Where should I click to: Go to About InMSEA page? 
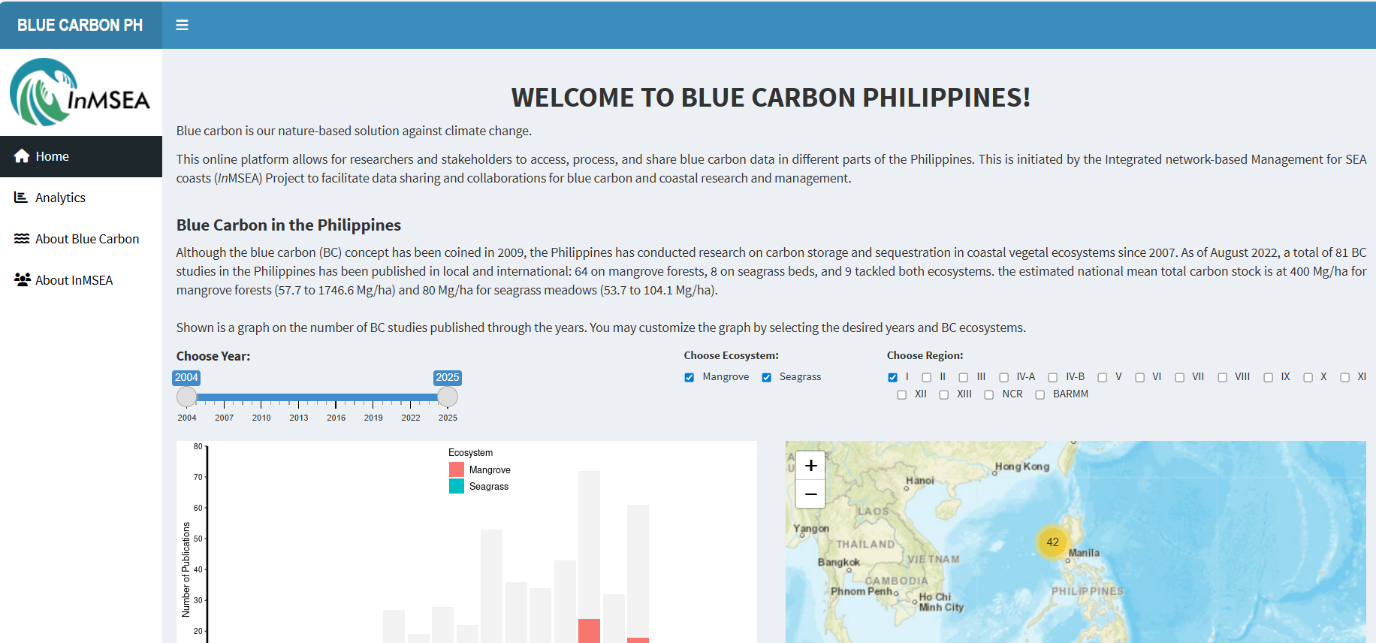pos(74,280)
